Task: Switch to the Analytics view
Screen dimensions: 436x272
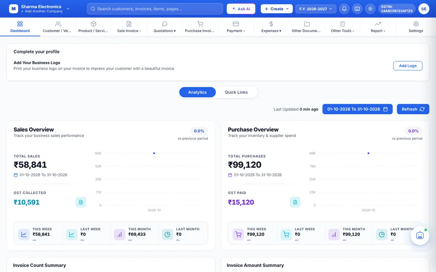Action: click(x=197, y=92)
